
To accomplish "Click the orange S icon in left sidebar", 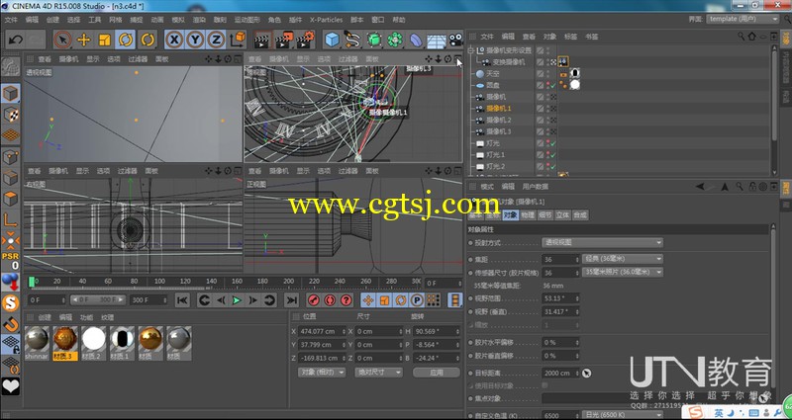I will (11, 303).
